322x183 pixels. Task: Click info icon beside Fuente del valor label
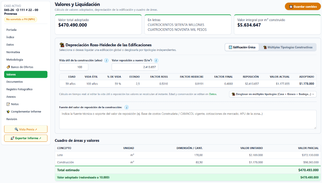coord(127,107)
